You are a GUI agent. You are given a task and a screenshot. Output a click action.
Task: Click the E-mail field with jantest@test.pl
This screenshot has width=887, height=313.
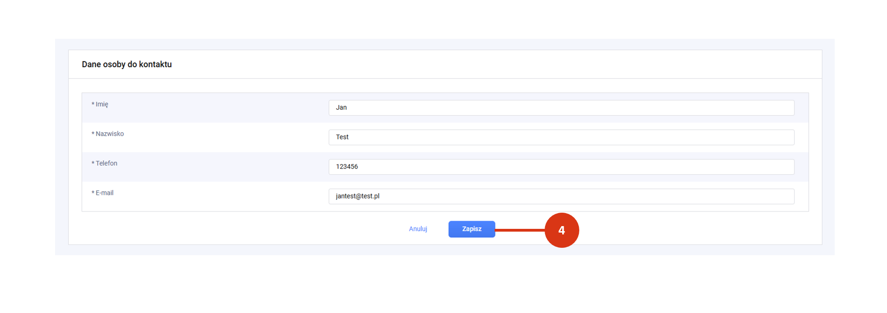[x=561, y=196]
